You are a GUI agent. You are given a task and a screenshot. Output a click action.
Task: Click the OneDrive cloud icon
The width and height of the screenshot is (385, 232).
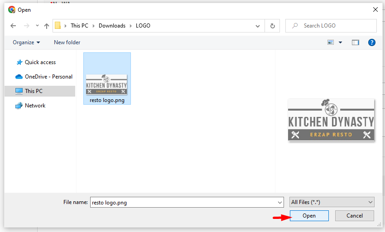point(19,77)
